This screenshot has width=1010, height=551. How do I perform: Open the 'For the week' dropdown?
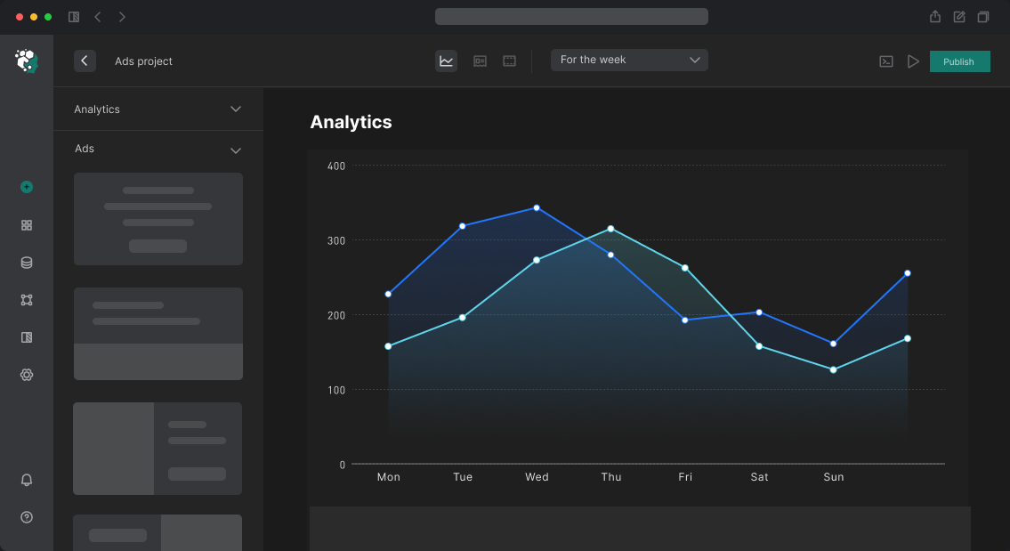click(x=629, y=60)
